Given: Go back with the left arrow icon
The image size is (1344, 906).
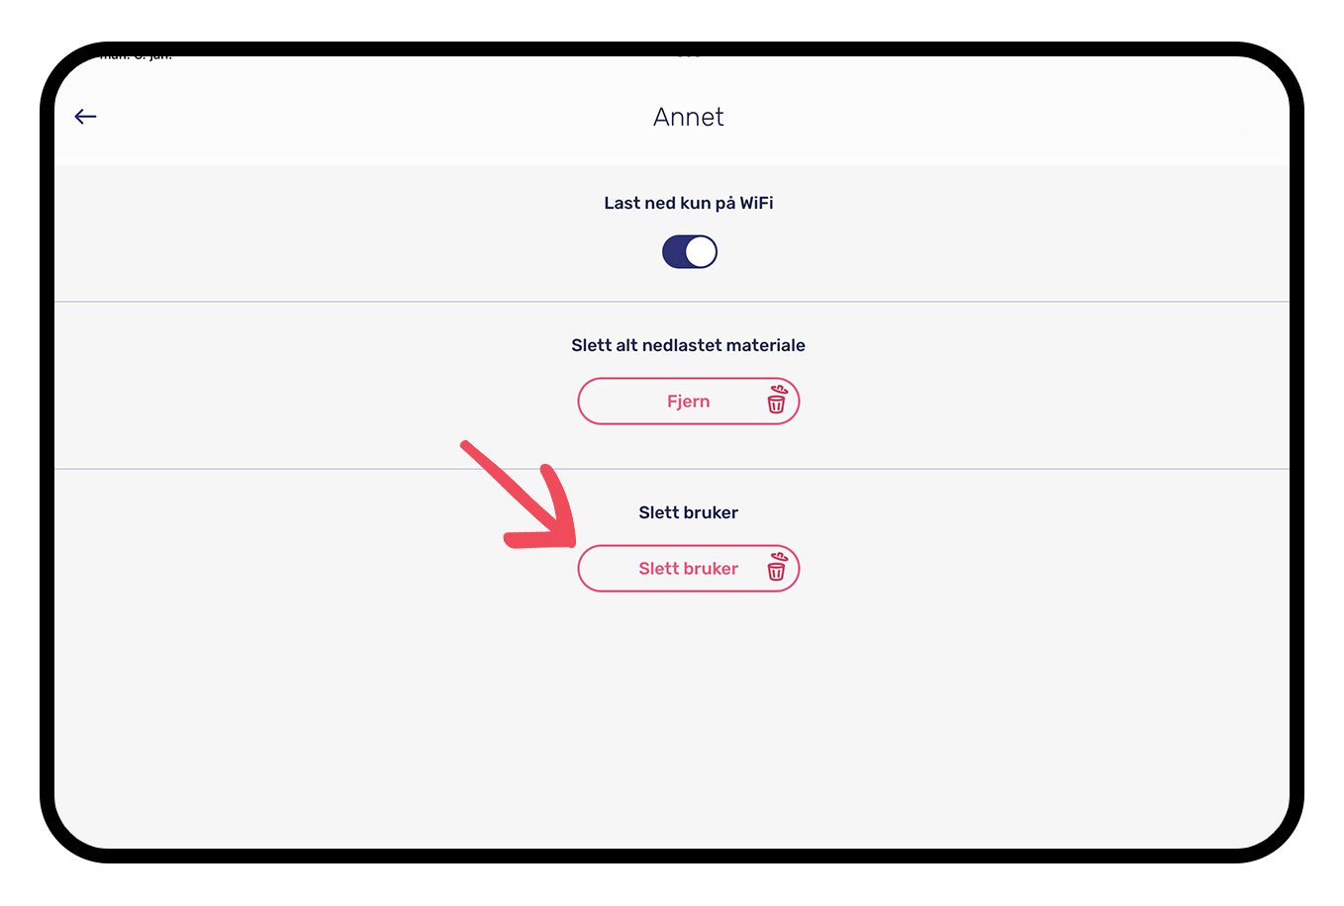Looking at the screenshot, I should (x=85, y=117).
